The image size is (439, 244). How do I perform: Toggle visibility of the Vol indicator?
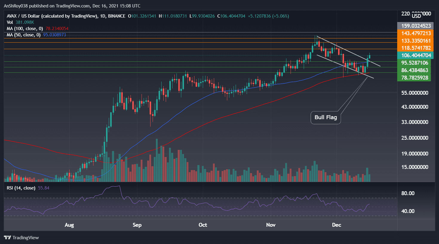(10, 22)
